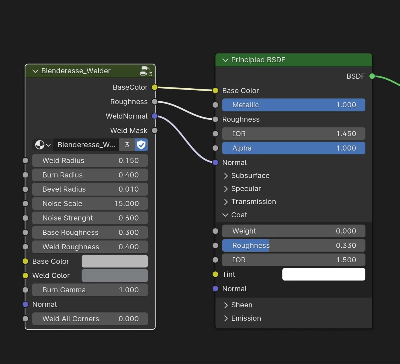This screenshot has width=400, height=364.
Task: Click the Weld Color swatch
Action: point(114,276)
